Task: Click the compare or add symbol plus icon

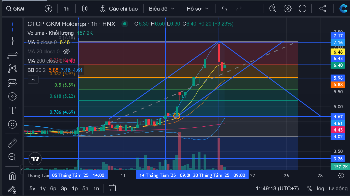Action: pos(48,9)
